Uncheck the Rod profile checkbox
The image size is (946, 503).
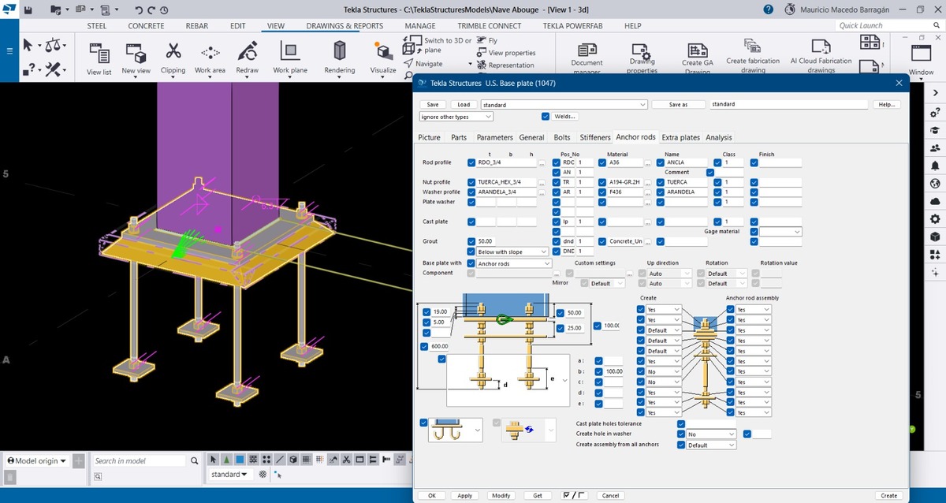[471, 162]
